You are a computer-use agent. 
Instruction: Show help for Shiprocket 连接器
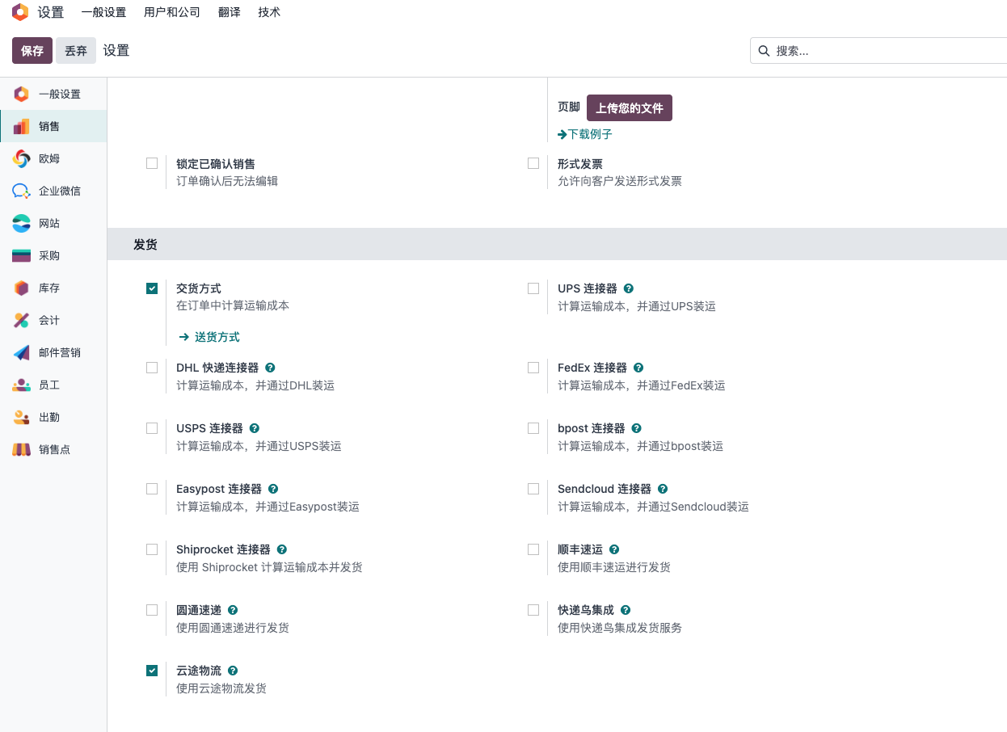click(x=282, y=549)
